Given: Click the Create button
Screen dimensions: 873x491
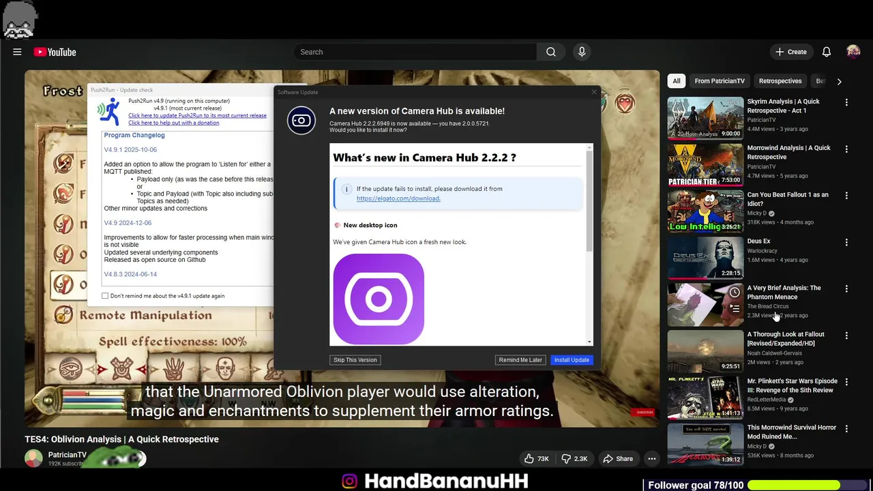Looking at the screenshot, I should pyautogui.click(x=791, y=52).
